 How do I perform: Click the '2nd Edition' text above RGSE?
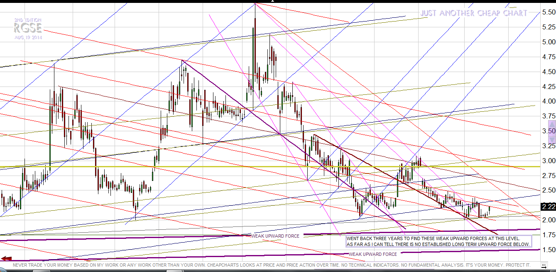(x=28, y=20)
